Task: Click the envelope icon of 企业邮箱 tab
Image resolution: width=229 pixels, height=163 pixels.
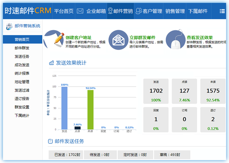Action: pos(80,11)
